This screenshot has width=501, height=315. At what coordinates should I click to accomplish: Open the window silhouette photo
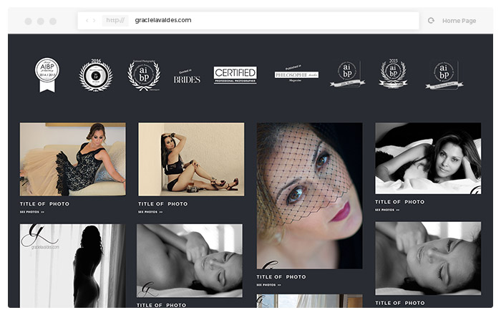72,266
